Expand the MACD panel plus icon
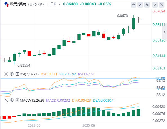The width and height of the screenshot is (167, 129). pyautogui.click(x=17, y=100)
